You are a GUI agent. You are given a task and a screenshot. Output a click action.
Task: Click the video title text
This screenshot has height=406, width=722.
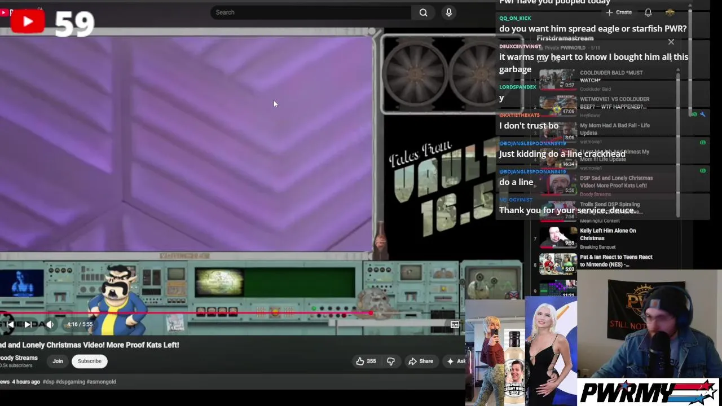click(x=89, y=345)
